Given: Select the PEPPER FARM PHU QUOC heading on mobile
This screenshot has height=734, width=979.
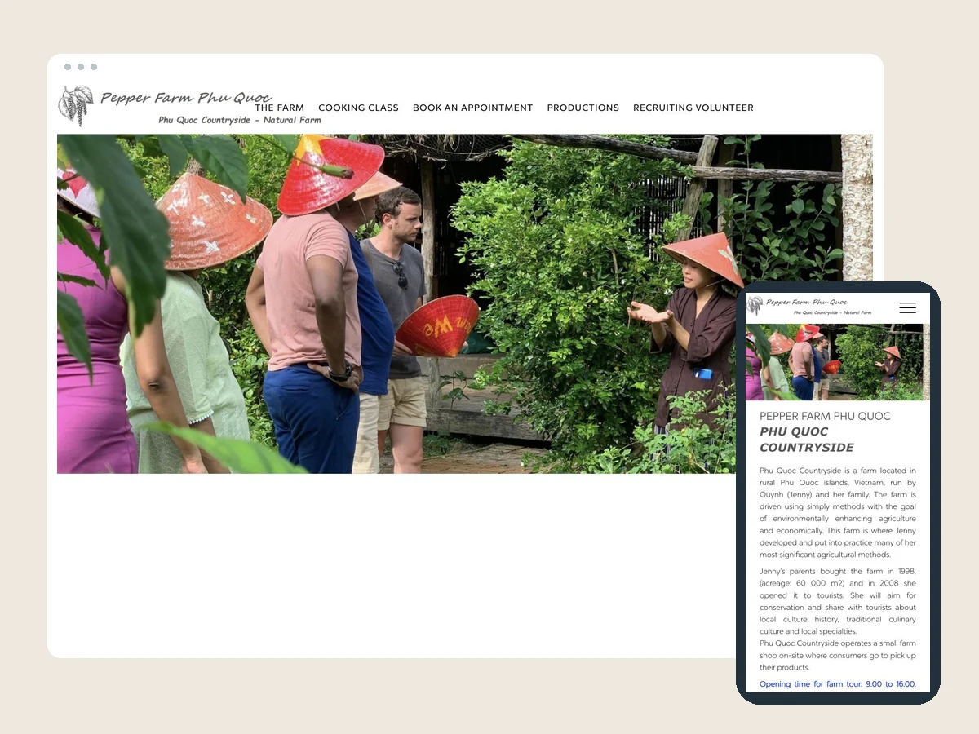Looking at the screenshot, I should pyautogui.click(x=825, y=416).
